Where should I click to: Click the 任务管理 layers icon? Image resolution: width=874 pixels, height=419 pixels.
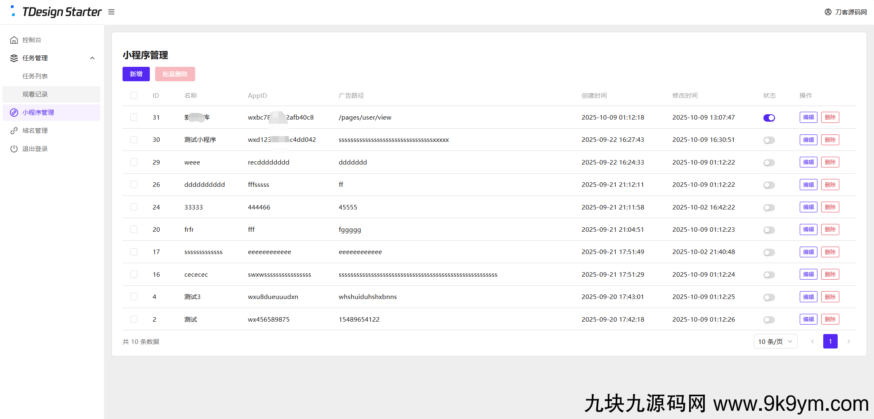tap(14, 58)
